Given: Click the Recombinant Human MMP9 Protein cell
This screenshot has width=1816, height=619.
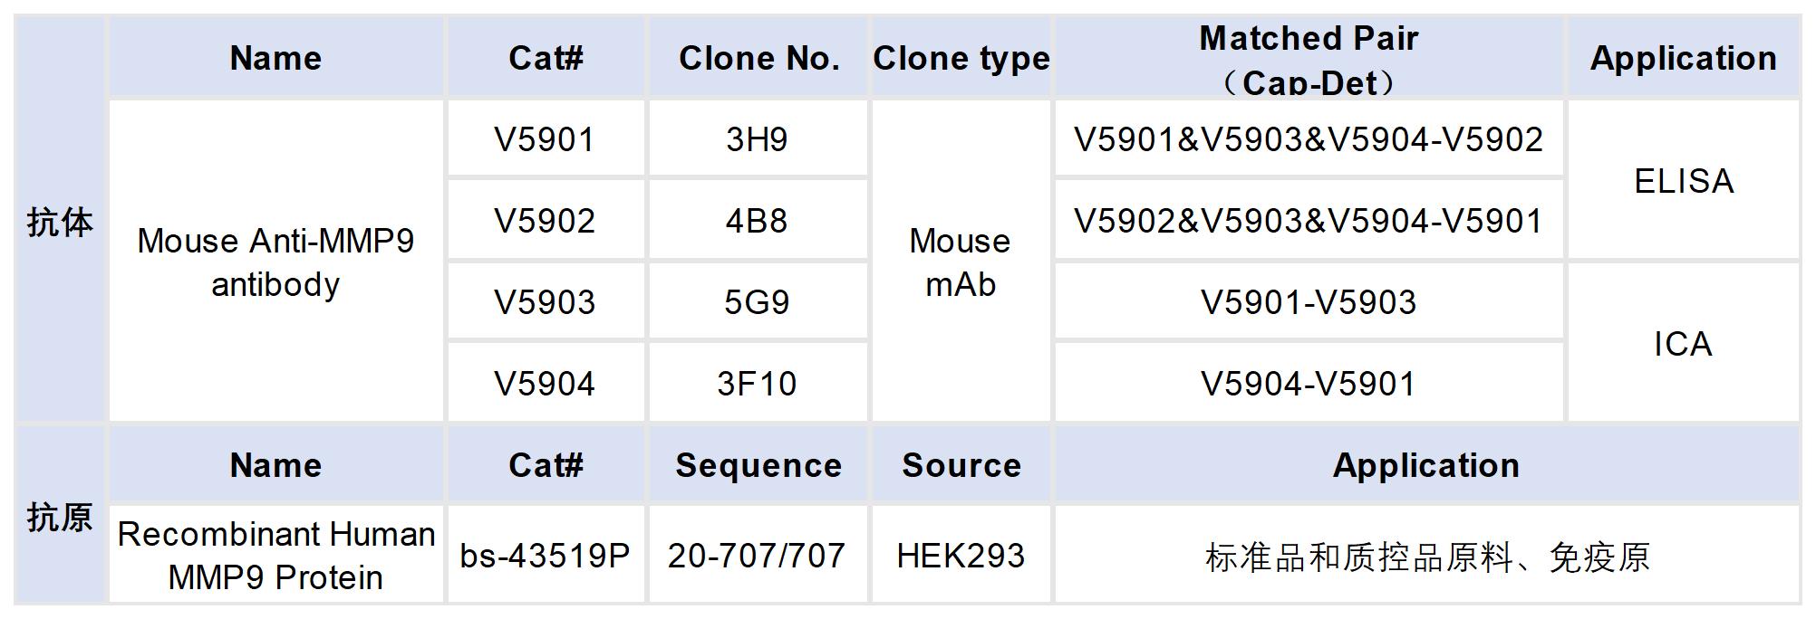Looking at the screenshot, I should 275,555.
